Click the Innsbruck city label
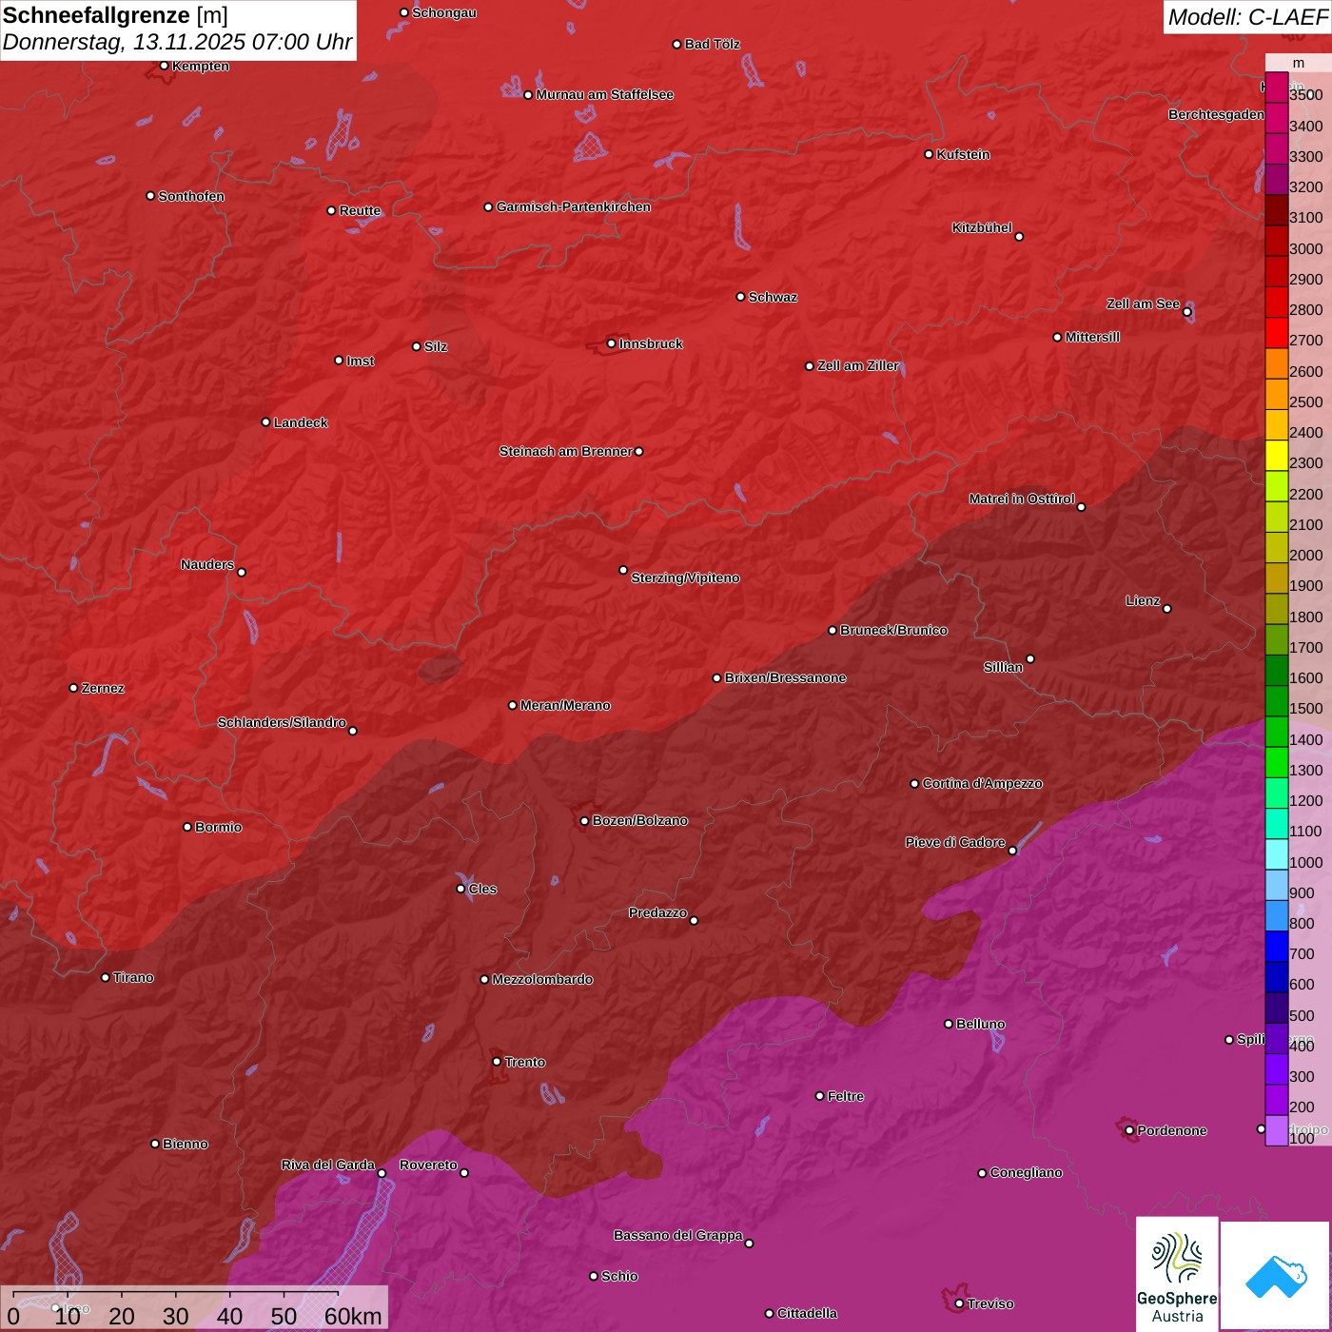1332x1332 pixels. (651, 343)
